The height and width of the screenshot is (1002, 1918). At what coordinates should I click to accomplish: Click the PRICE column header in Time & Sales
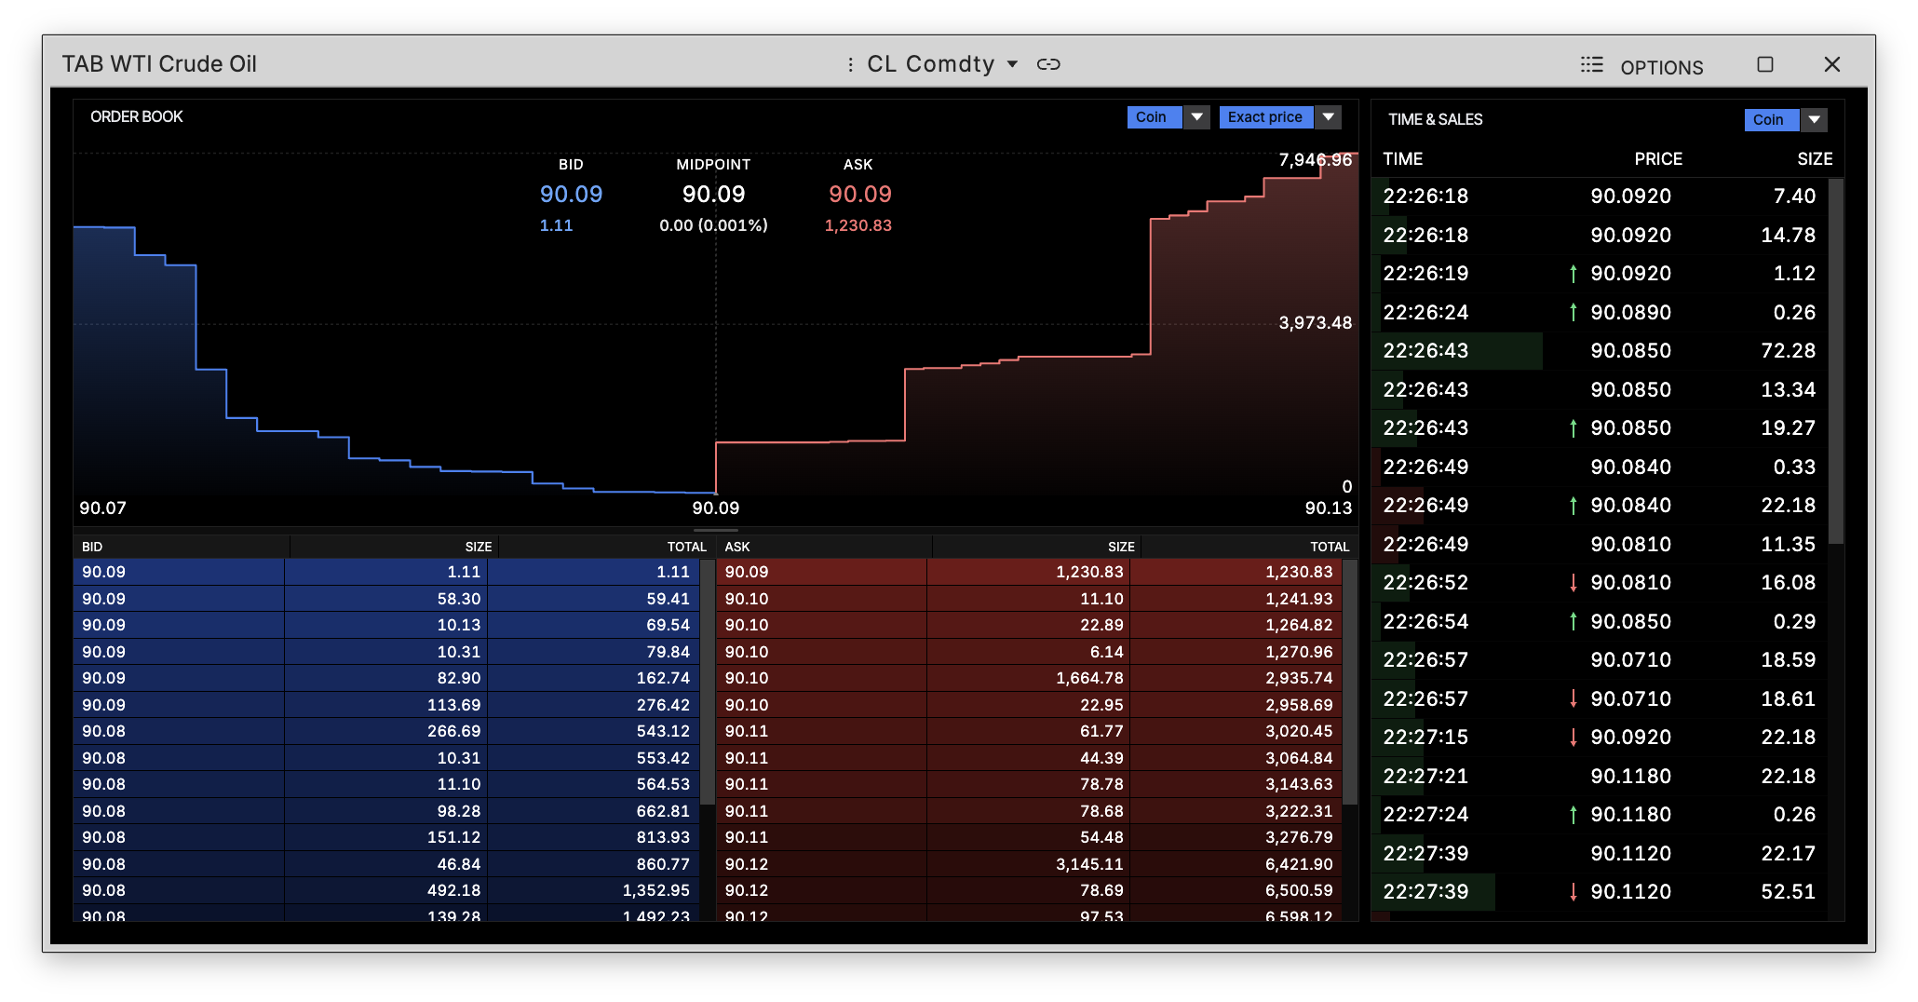click(x=1658, y=159)
